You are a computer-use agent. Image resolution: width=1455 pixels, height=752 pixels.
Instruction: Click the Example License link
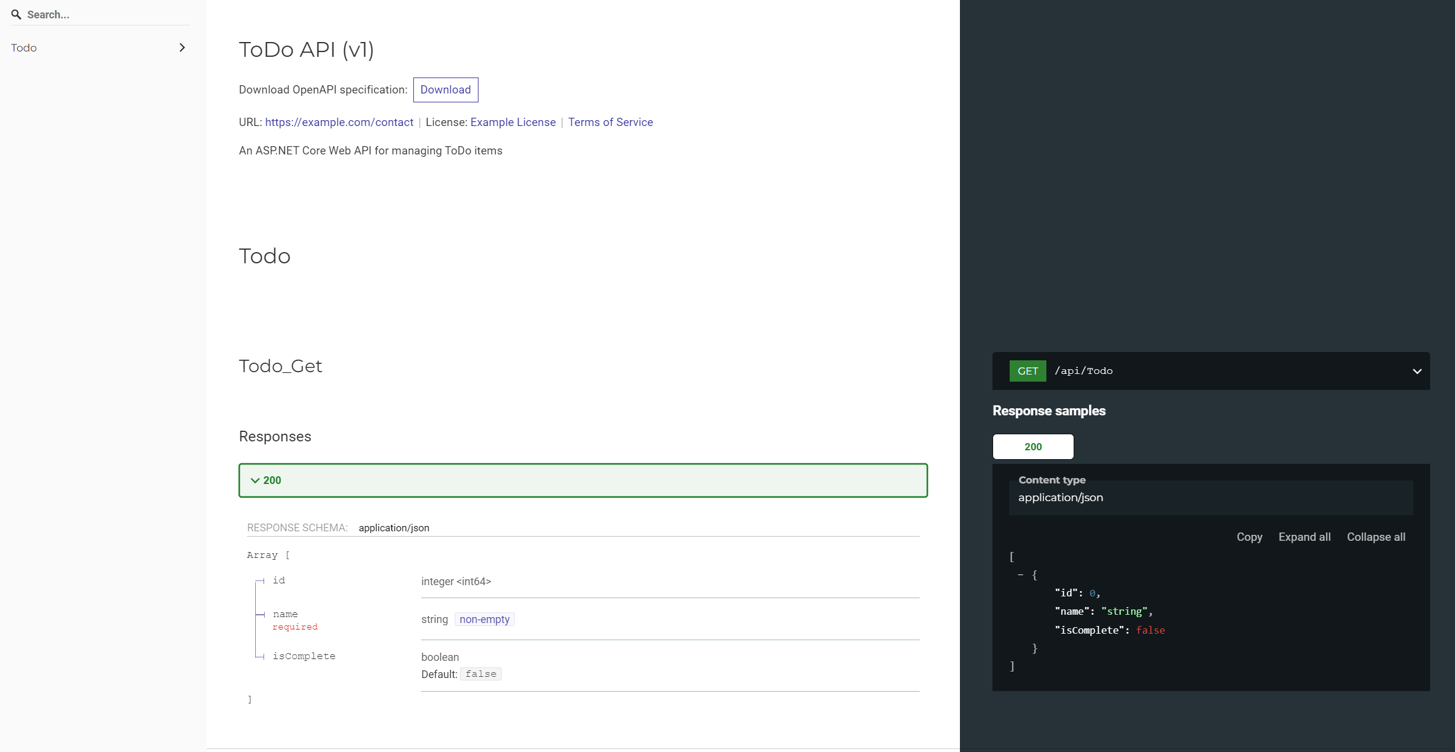[x=512, y=121]
